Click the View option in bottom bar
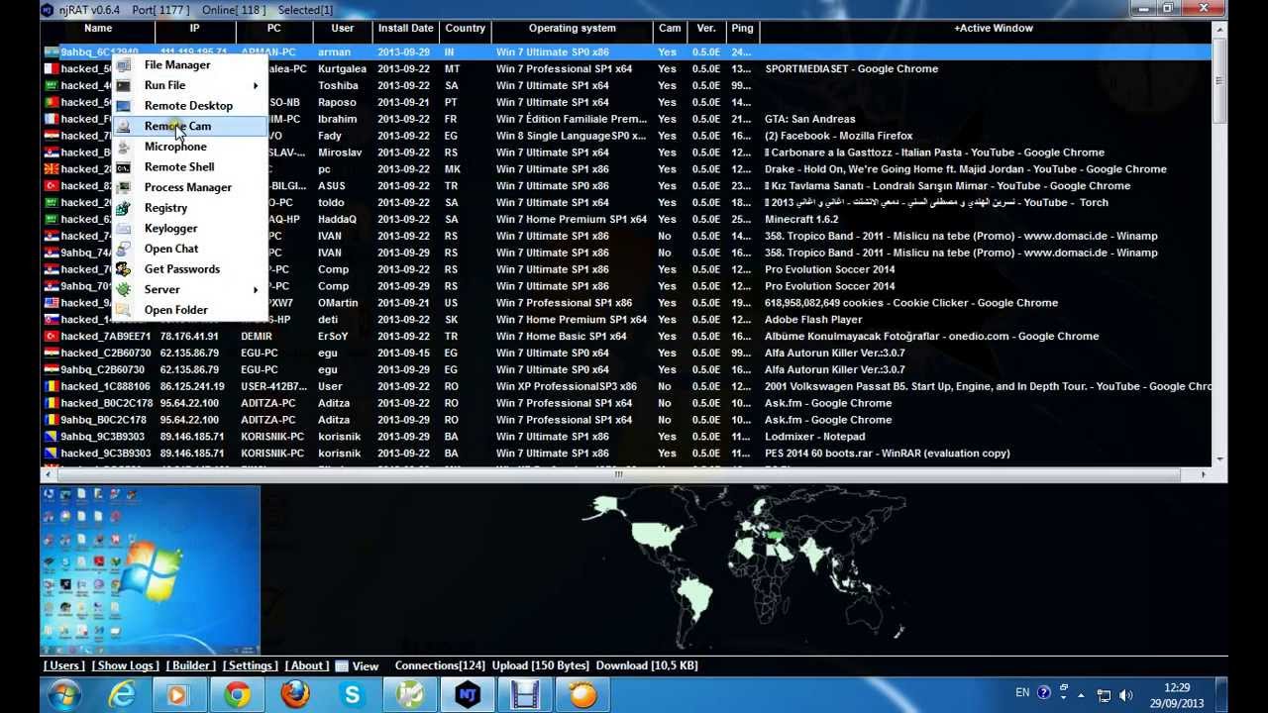The height and width of the screenshot is (713, 1268). [x=358, y=666]
